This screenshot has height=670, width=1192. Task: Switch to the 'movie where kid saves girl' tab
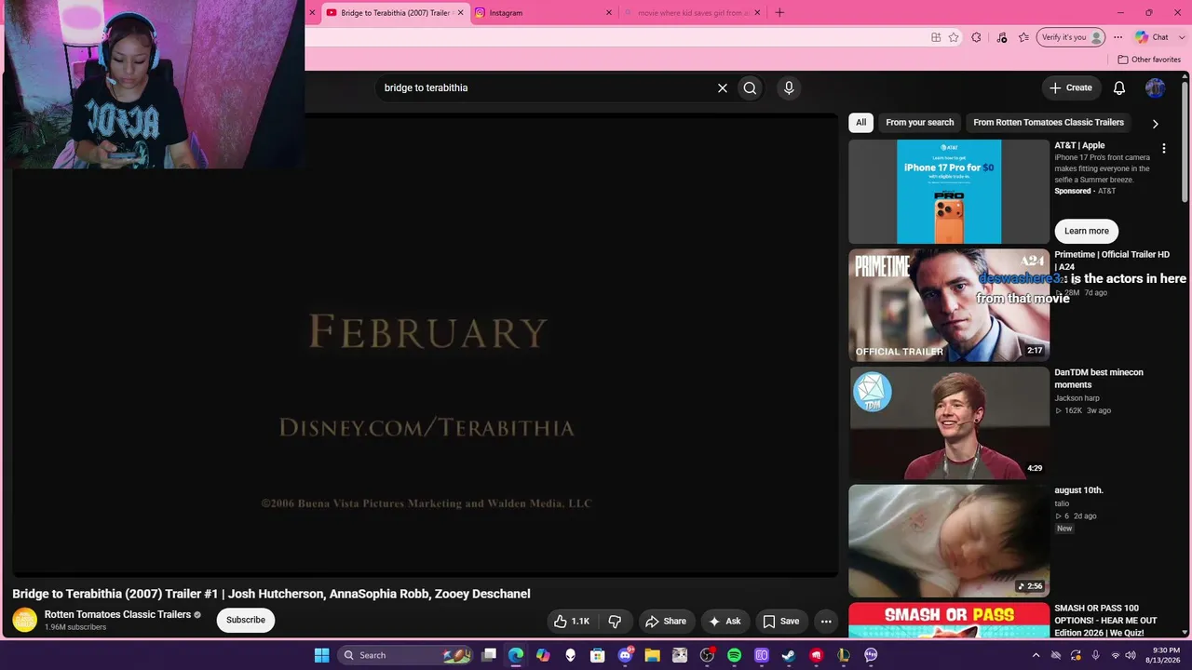pos(692,13)
